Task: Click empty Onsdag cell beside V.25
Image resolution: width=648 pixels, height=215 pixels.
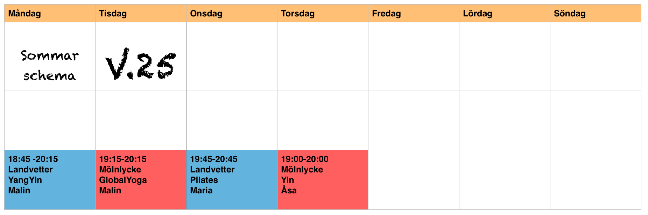Action: (x=232, y=65)
